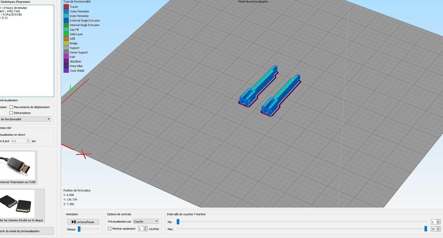Click the 'X: 0.000' extruder position text
Image resolution: width=443 pixels, height=238 pixels.
pos(69,195)
